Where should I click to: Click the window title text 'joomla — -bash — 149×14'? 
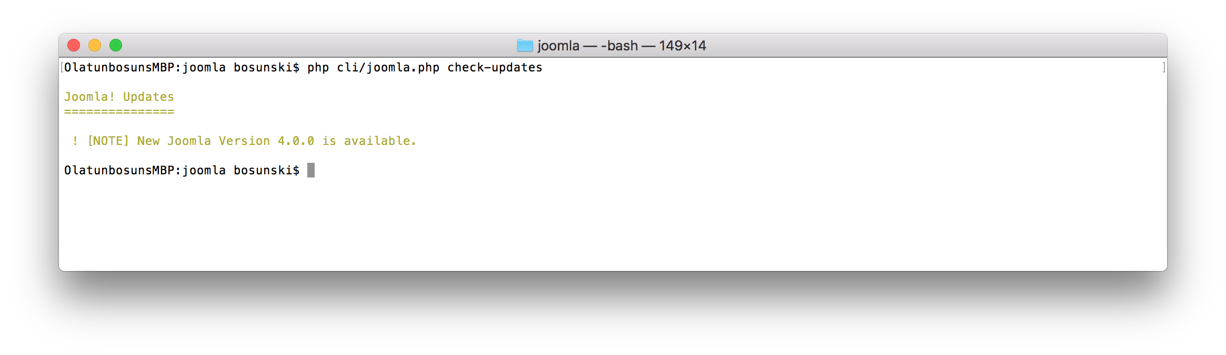pos(621,46)
